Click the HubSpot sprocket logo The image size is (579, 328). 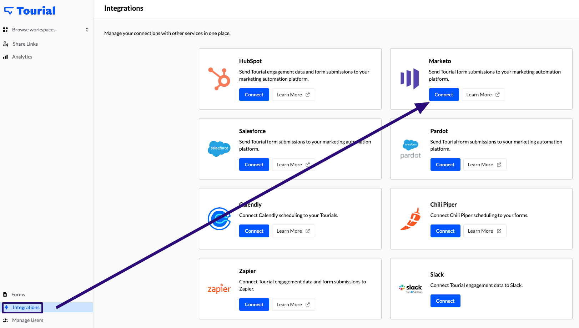[219, 79]
